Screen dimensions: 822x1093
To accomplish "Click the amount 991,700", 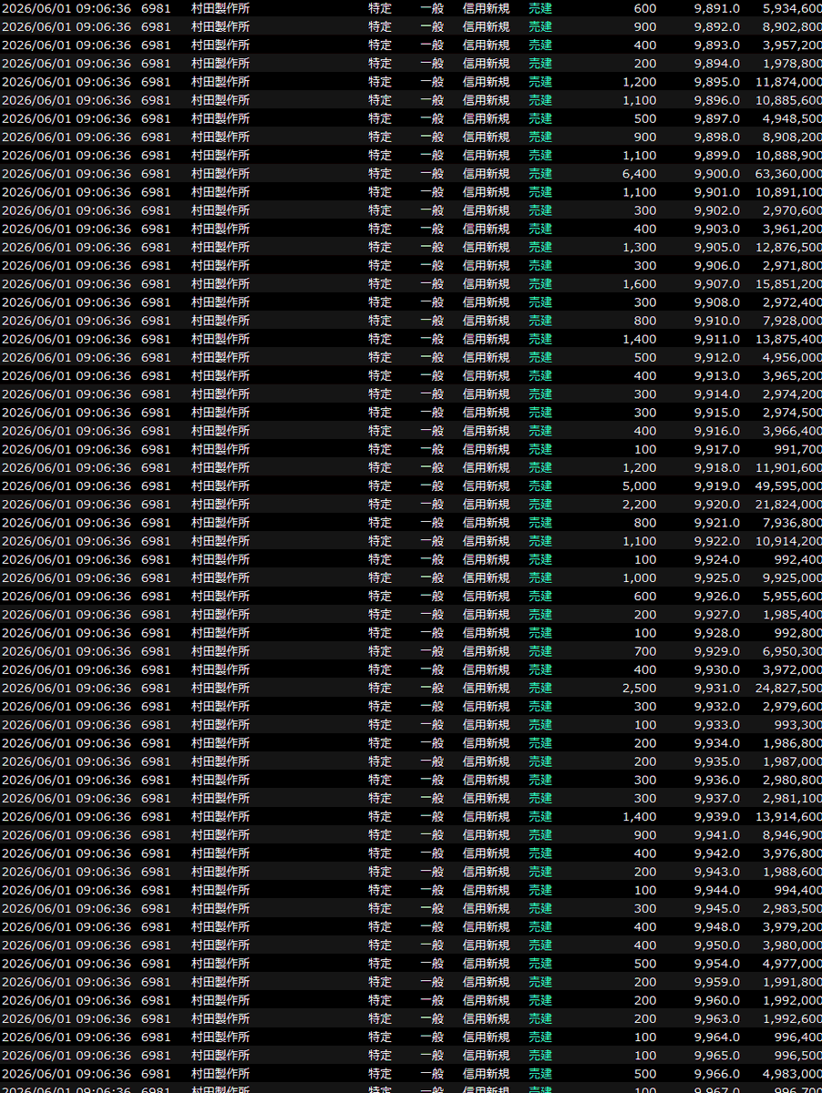I will click(x=796, y=449).
